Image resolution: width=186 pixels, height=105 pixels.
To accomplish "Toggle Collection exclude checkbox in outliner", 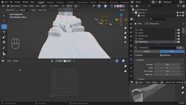I will [178, 13].
